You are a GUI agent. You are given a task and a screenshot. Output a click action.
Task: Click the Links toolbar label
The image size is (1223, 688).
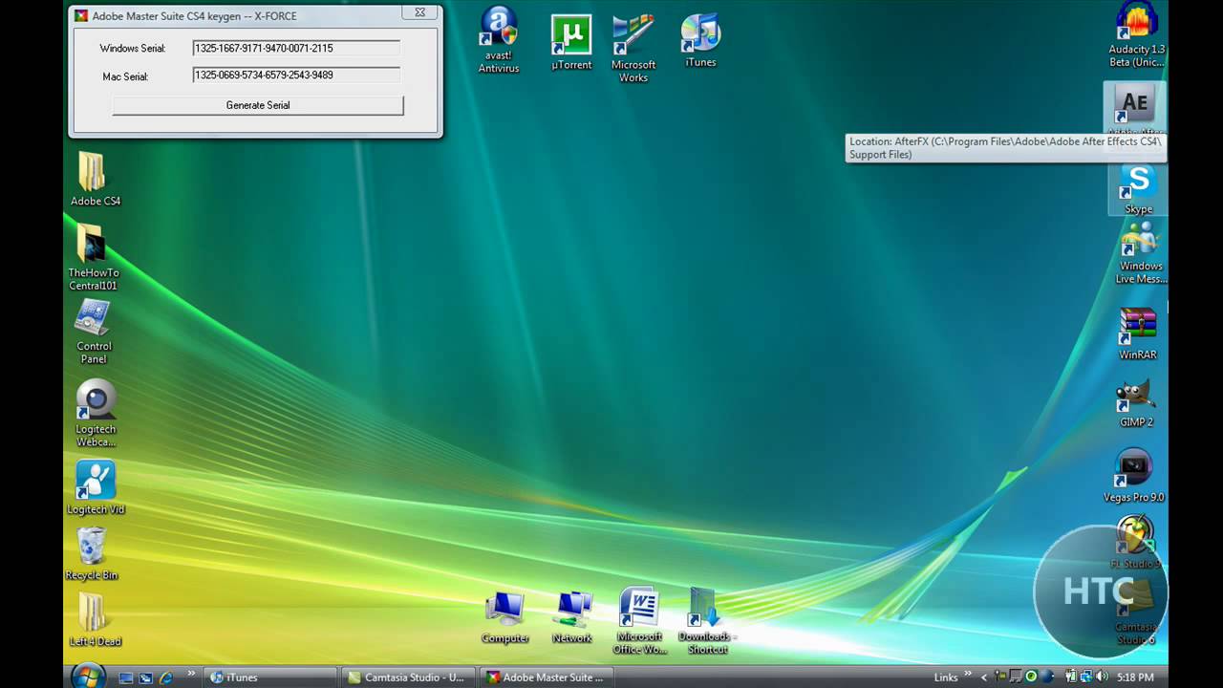[x=946, y=677]
